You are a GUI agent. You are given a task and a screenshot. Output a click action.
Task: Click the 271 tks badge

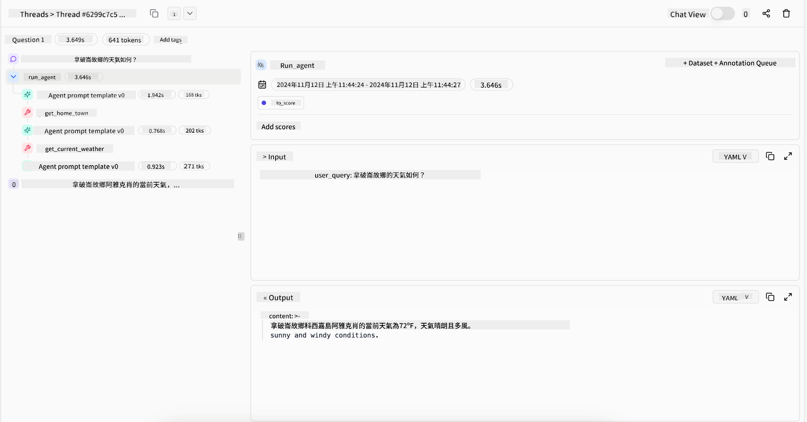[x=194, y=166]
